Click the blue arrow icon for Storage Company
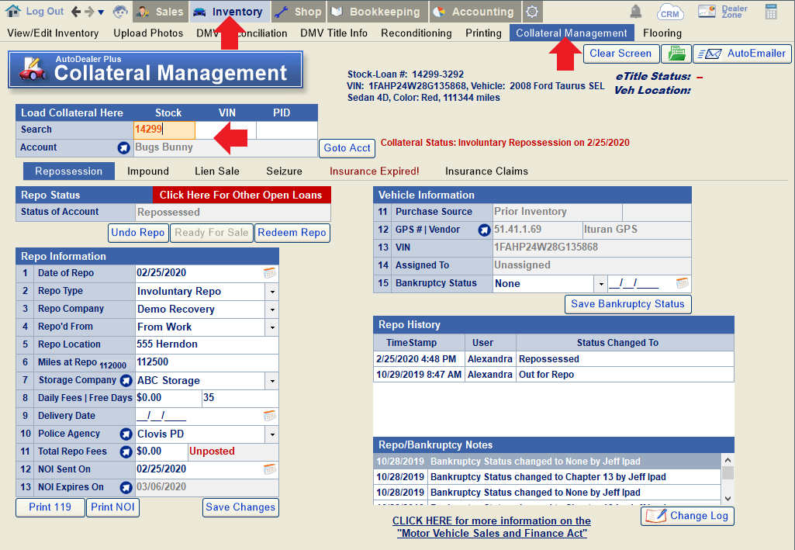The height and width of the screenshot is (550, 795). pyautogui.click(x=126, y=380)
